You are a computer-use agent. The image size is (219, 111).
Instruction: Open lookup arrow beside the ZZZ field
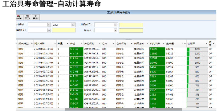[x=73, y=25]
